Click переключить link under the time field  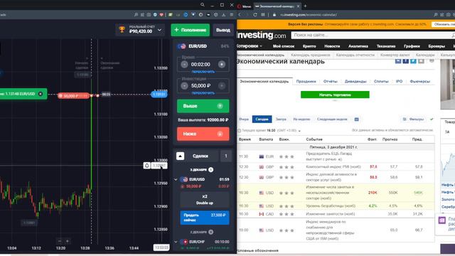(203, 71)
